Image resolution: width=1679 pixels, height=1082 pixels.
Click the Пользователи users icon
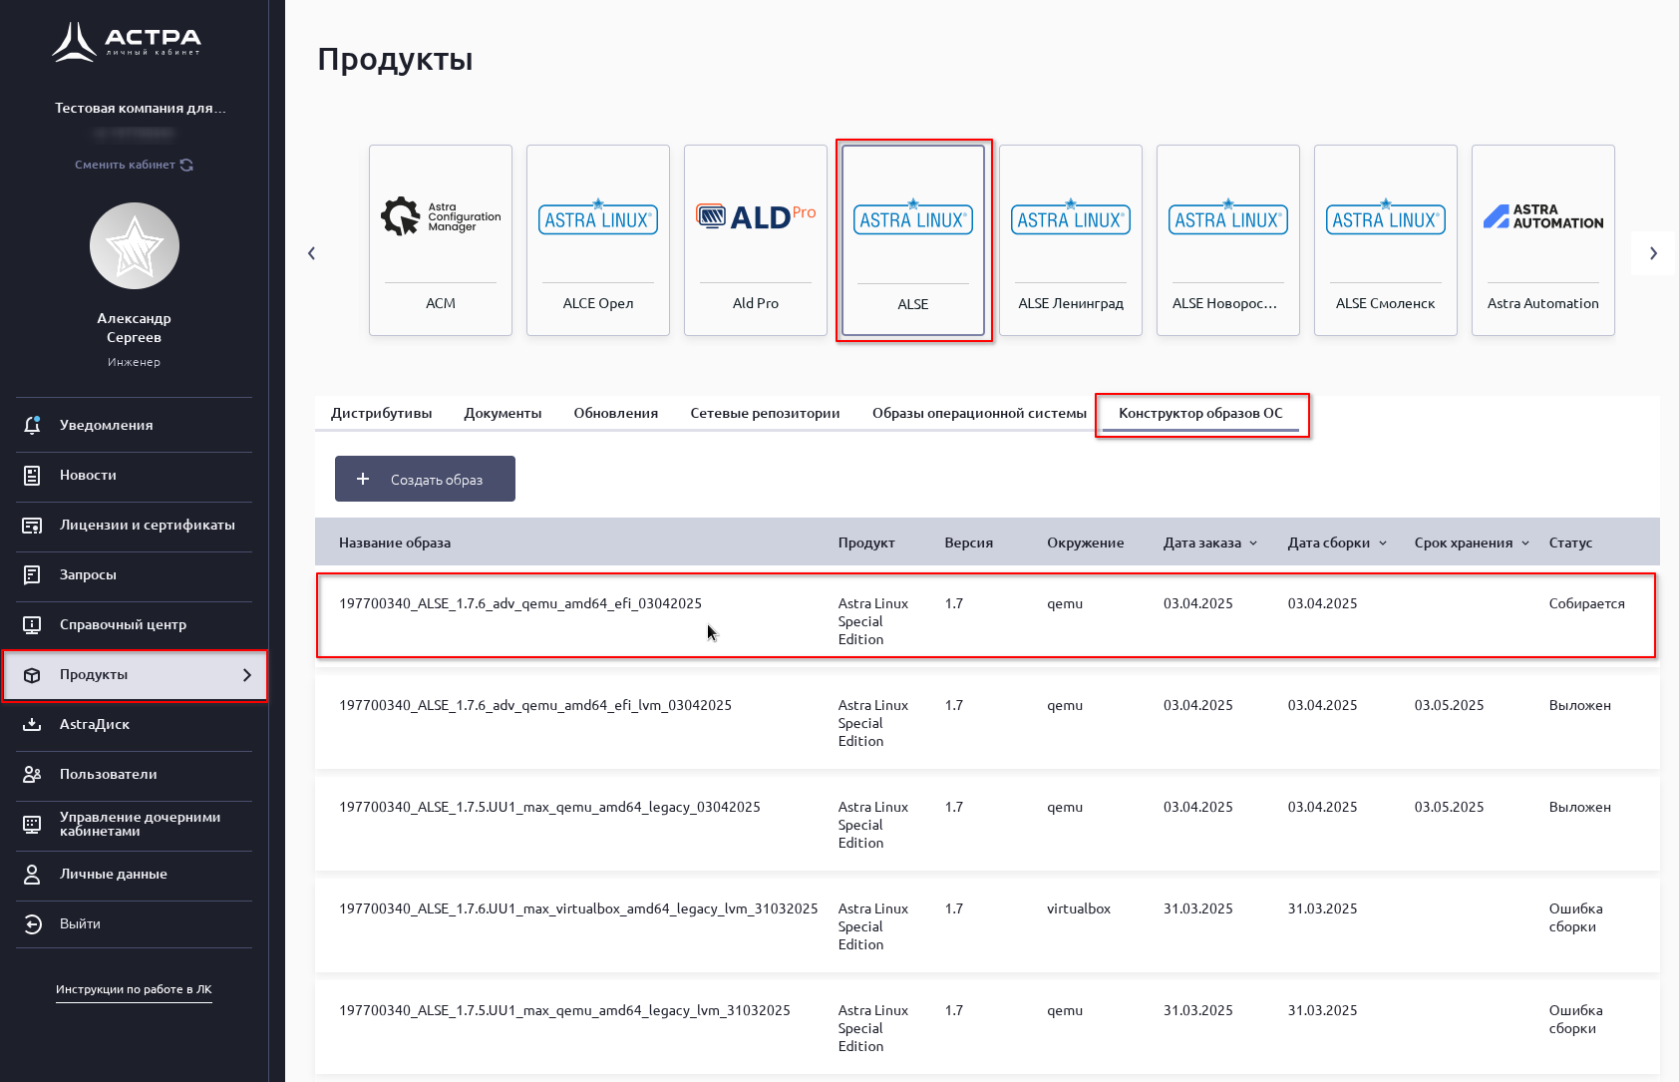[32, 775]
